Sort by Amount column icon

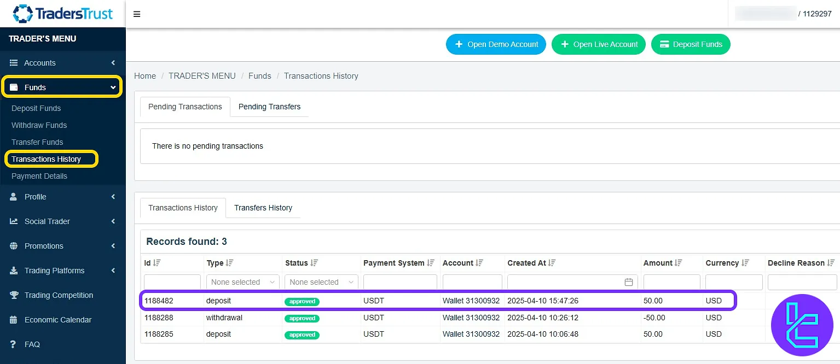pos(679,263)
